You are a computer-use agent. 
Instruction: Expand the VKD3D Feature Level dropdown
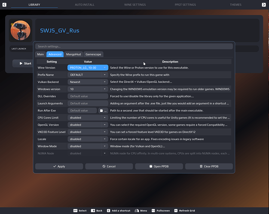pos(88,132)
